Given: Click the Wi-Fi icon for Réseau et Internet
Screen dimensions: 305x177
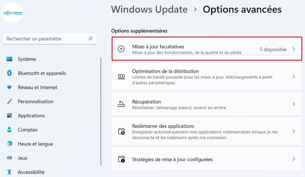Looking at the screenshot, I should point(9,87).
